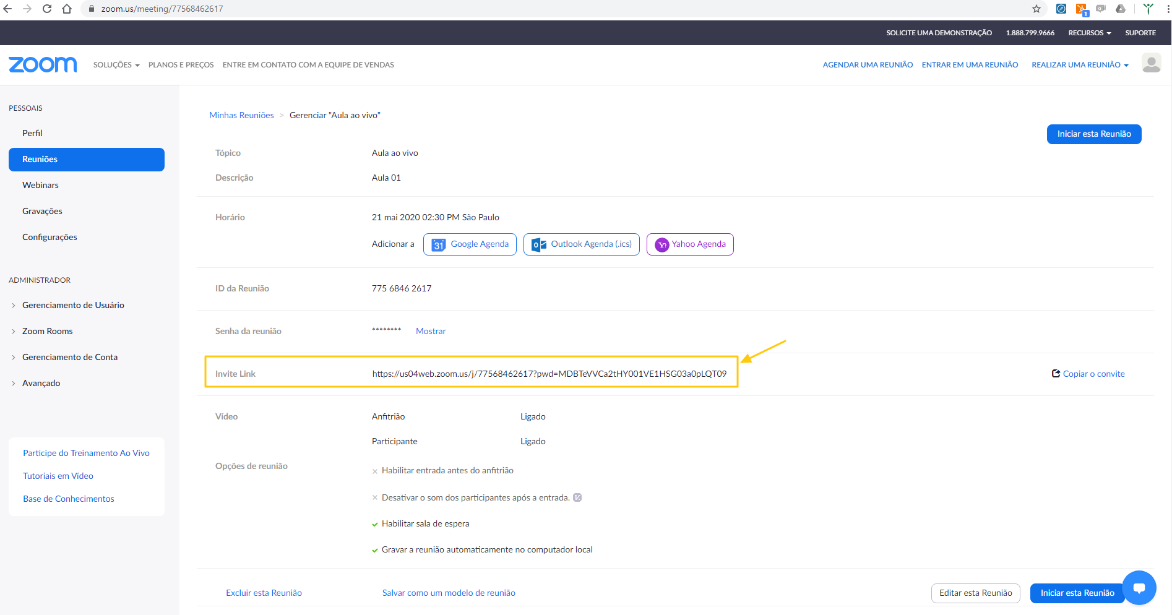
Task: Reload the page with refresh icon
Action: 47,9
